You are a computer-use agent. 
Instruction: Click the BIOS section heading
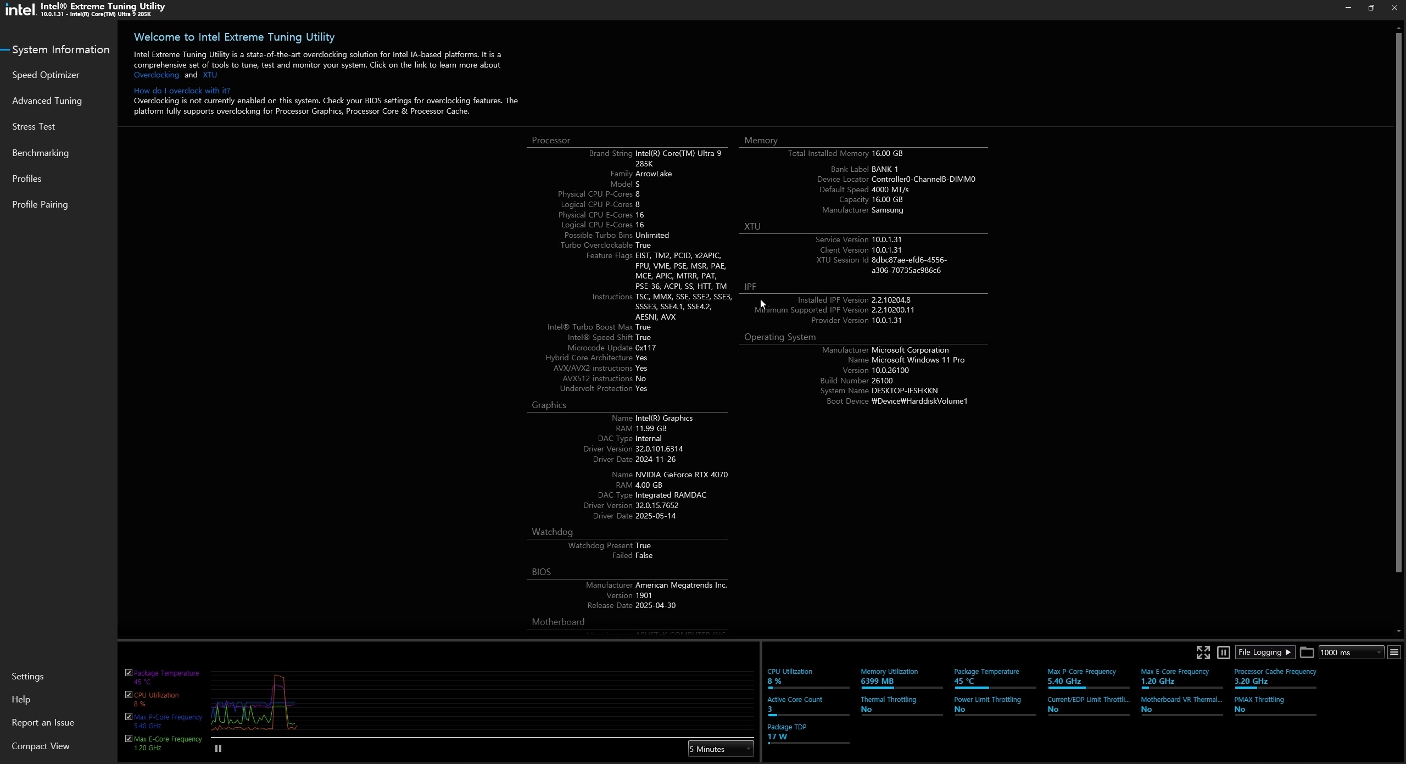(541, 572)
